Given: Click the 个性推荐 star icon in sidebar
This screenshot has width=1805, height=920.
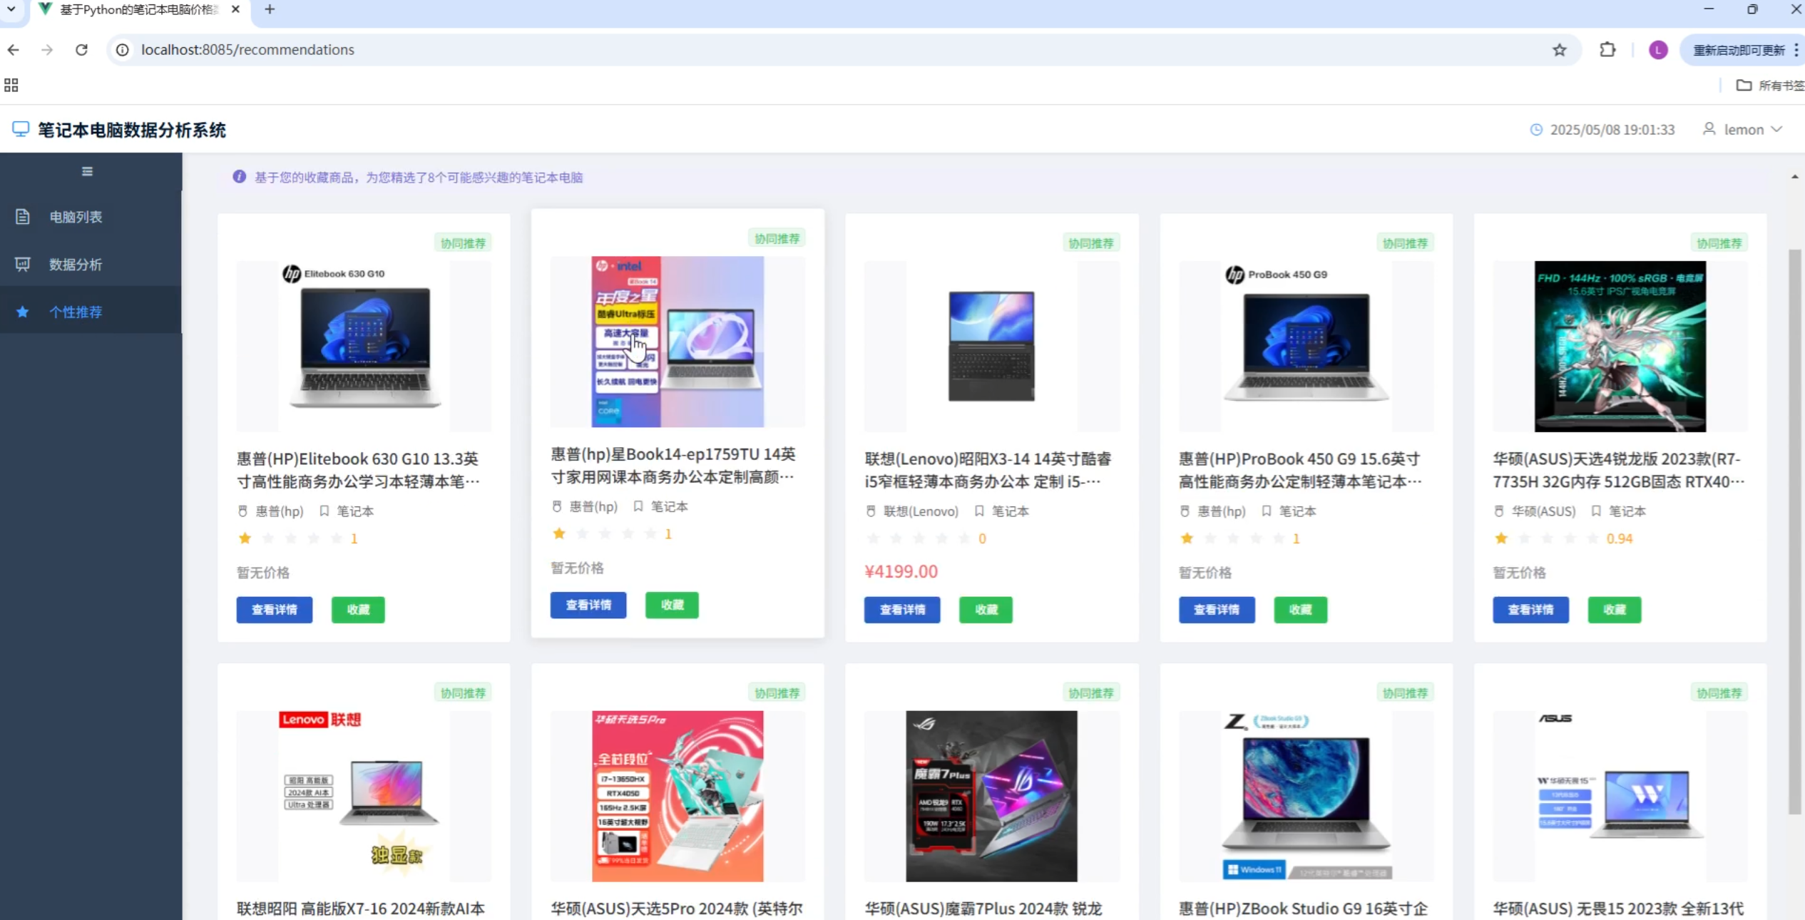Looking at the screenshot, I should [x=22, y=312].
